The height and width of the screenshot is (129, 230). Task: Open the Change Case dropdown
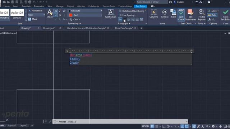(x=65, y=19)
